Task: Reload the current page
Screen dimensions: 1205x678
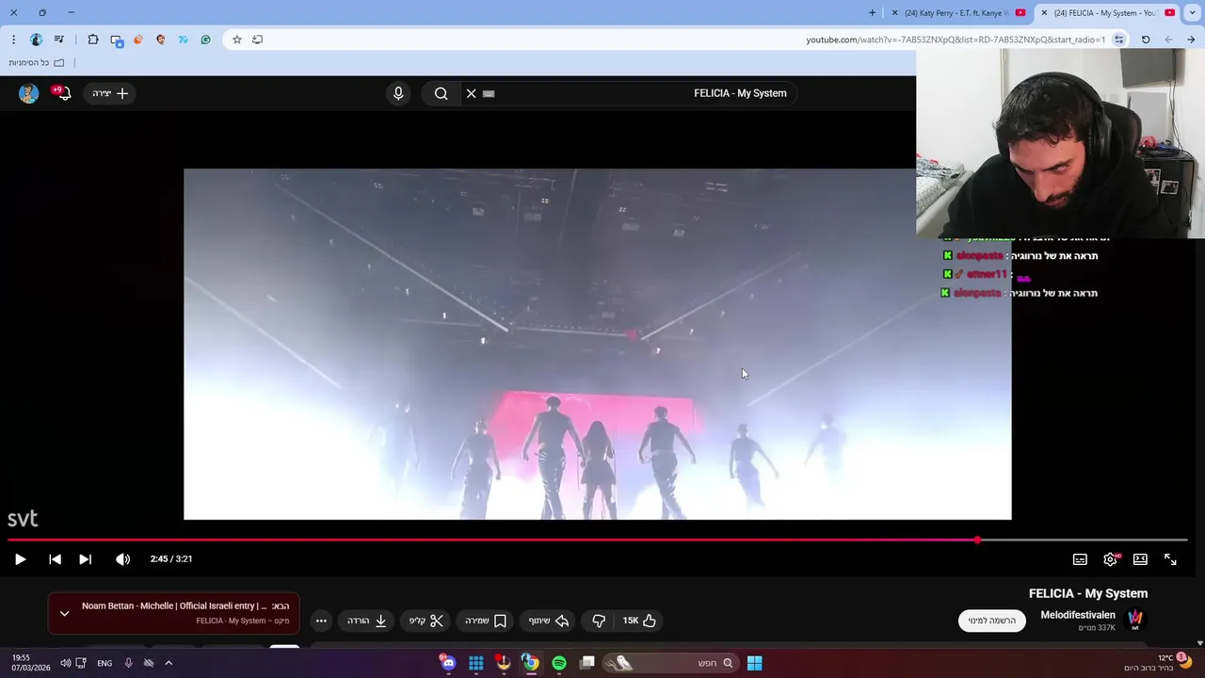Action: [x=1146, y=40]
